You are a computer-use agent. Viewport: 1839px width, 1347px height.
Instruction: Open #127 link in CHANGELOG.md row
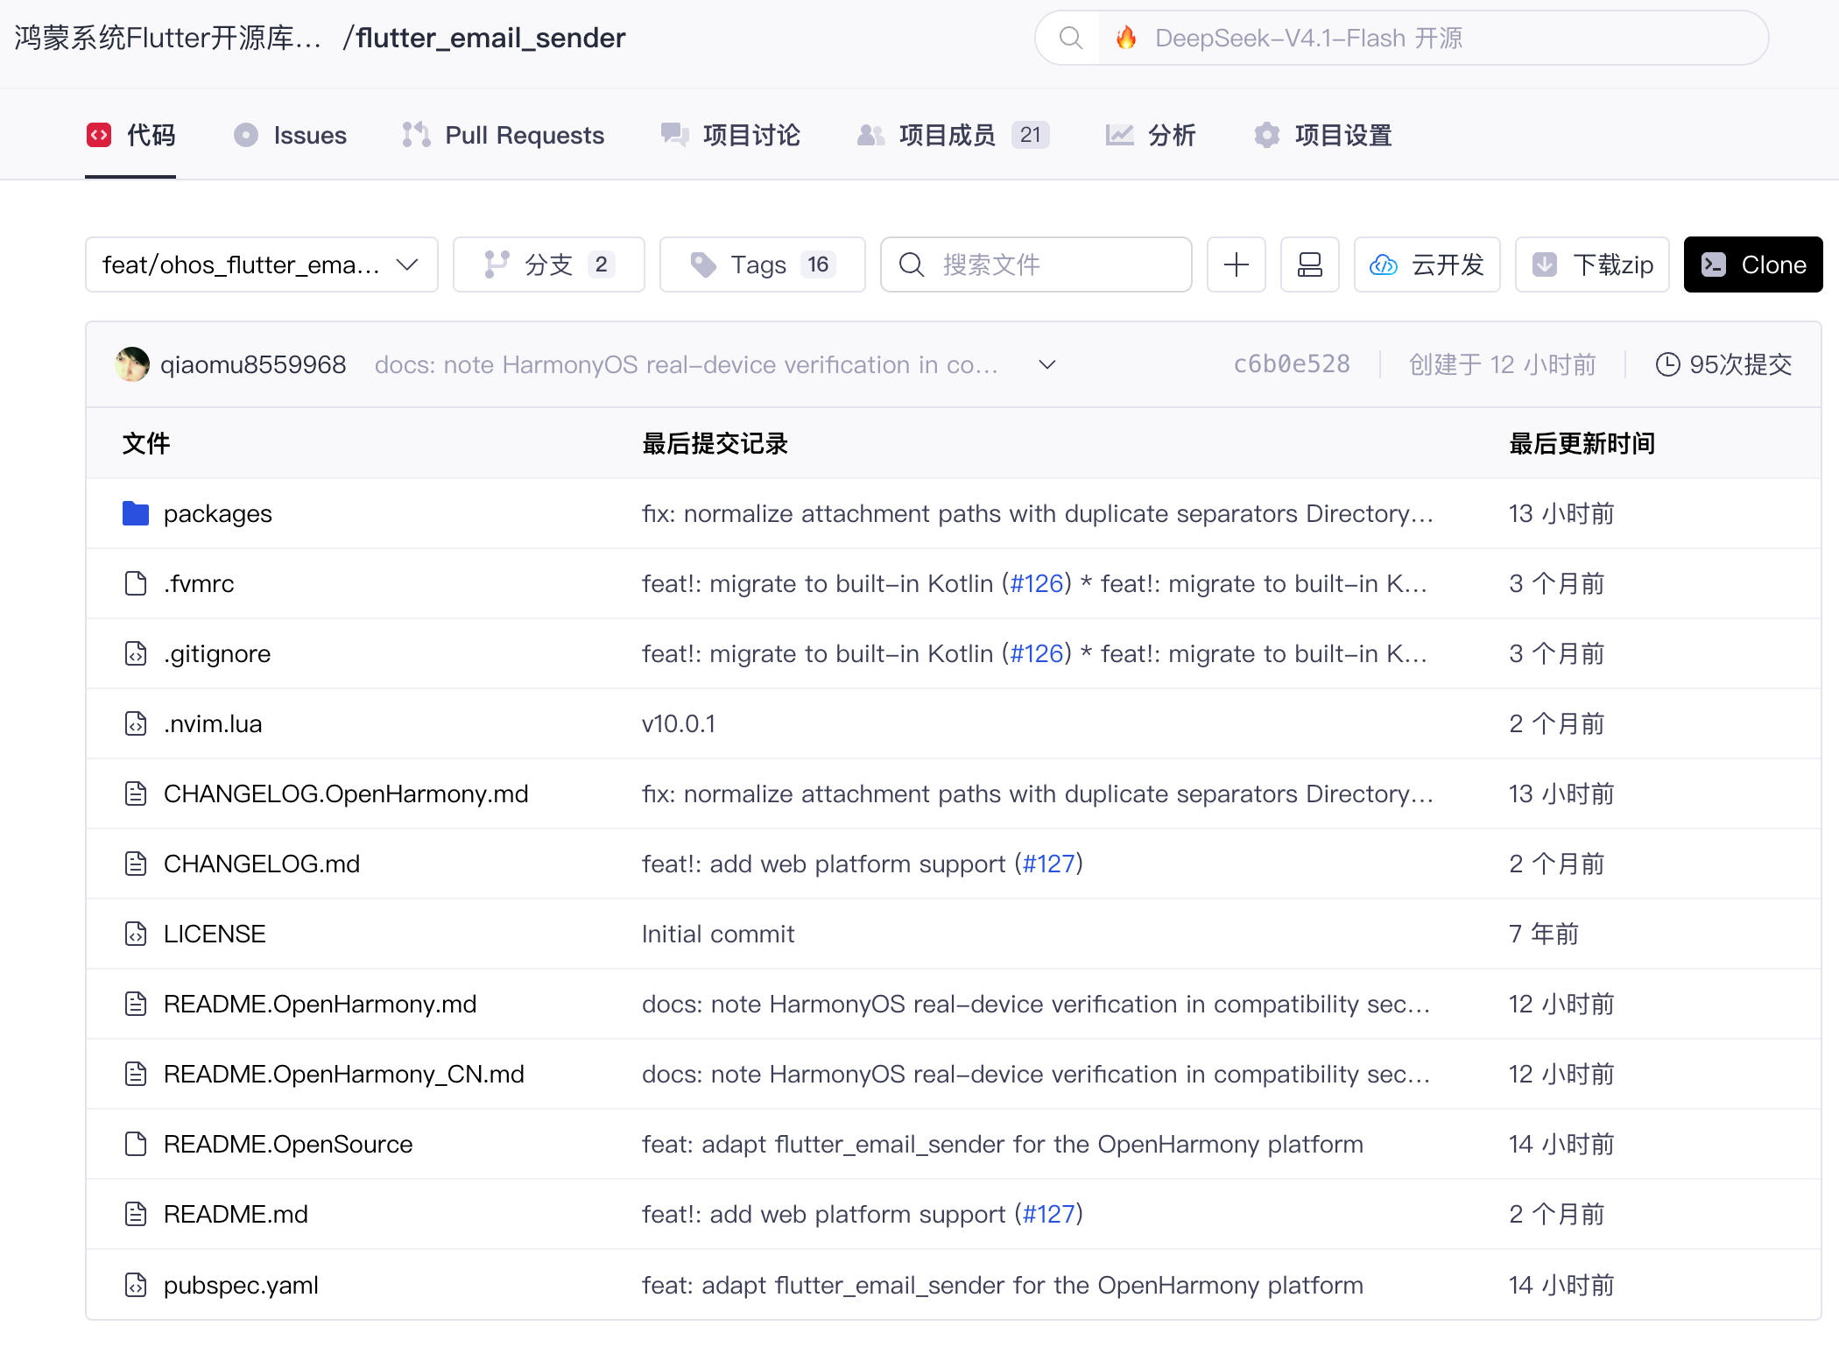coord(1049,864)
